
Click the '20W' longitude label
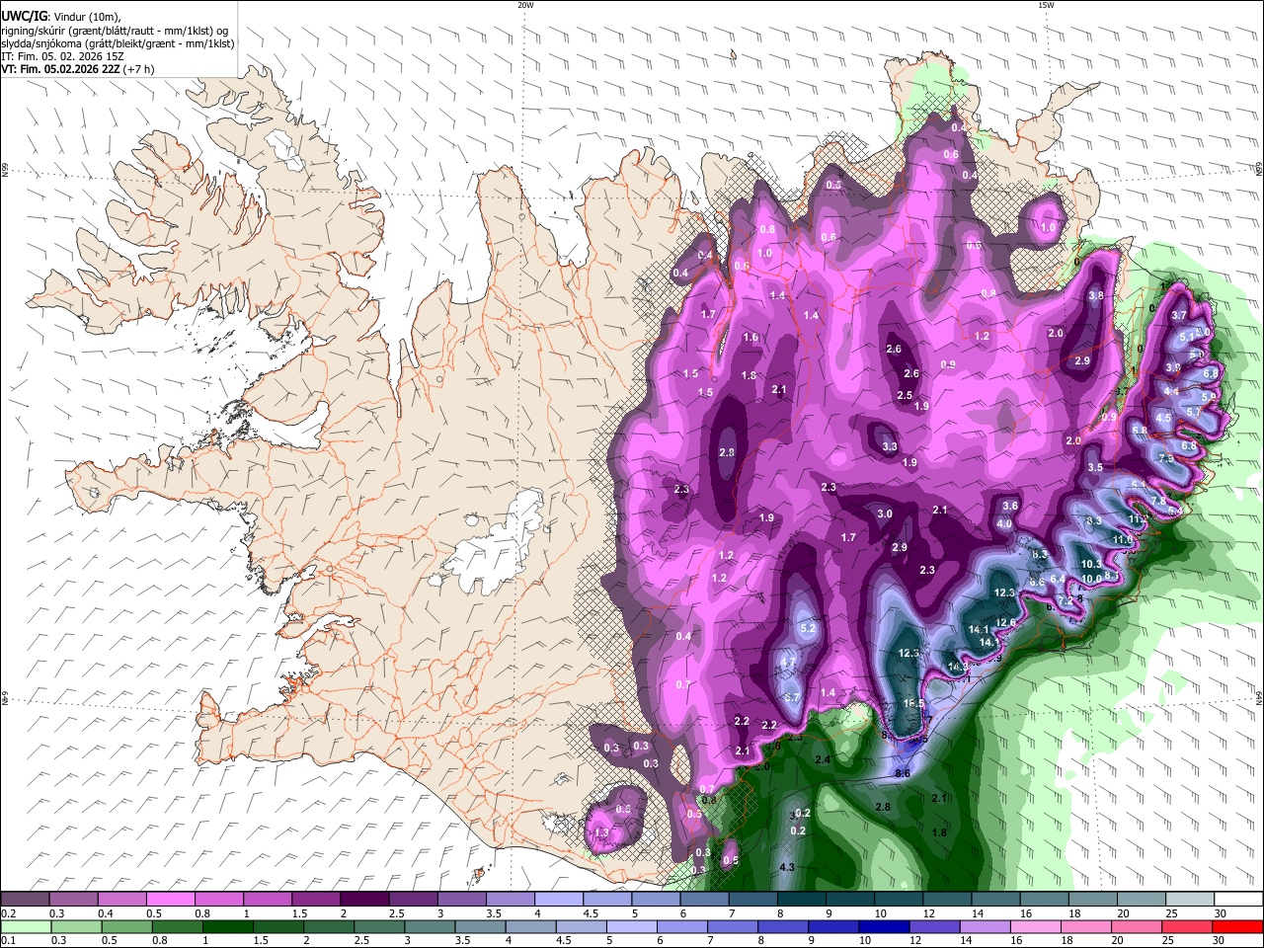tap(525, 5)
